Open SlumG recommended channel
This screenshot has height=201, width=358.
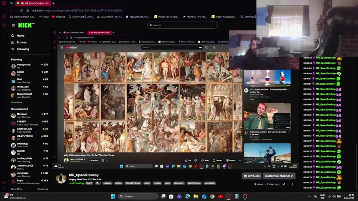(29, 152)
